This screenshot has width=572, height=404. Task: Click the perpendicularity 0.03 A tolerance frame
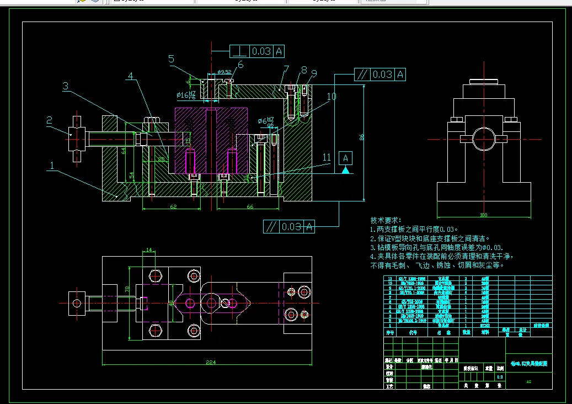[257, 51]
